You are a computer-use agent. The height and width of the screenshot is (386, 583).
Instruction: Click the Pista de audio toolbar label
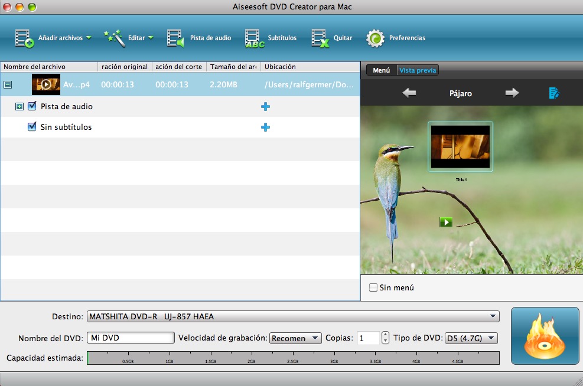(210, 38)
